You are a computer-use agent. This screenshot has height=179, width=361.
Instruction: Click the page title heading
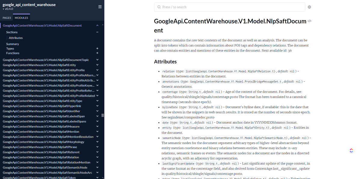point(230,26)
